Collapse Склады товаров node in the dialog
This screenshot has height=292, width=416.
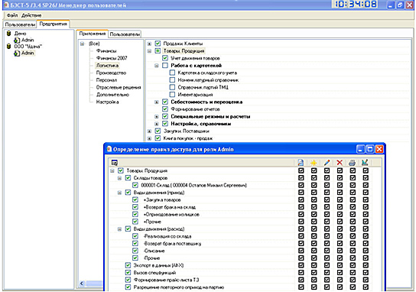pos(119,178)
